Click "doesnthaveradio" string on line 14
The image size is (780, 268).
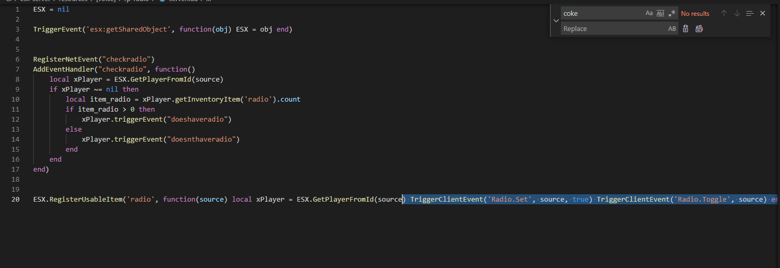(x=201, y=139)
